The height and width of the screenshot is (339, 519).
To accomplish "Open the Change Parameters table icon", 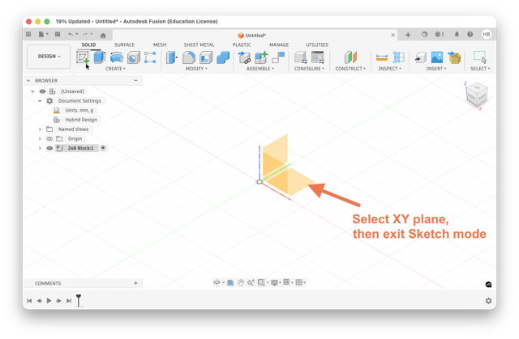I will 318,57.
